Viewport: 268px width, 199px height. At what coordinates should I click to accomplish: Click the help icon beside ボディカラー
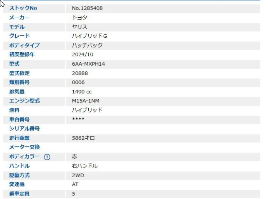click(x=47, y=157)
